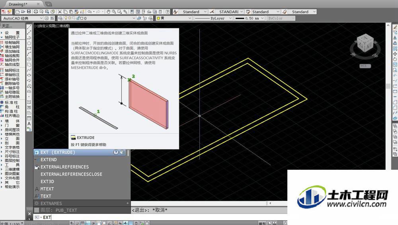This screenshot has height=225, width=398.
Task: Expand the 门窗 menu group
Action: pyautogui.click(x=12, y=125)
